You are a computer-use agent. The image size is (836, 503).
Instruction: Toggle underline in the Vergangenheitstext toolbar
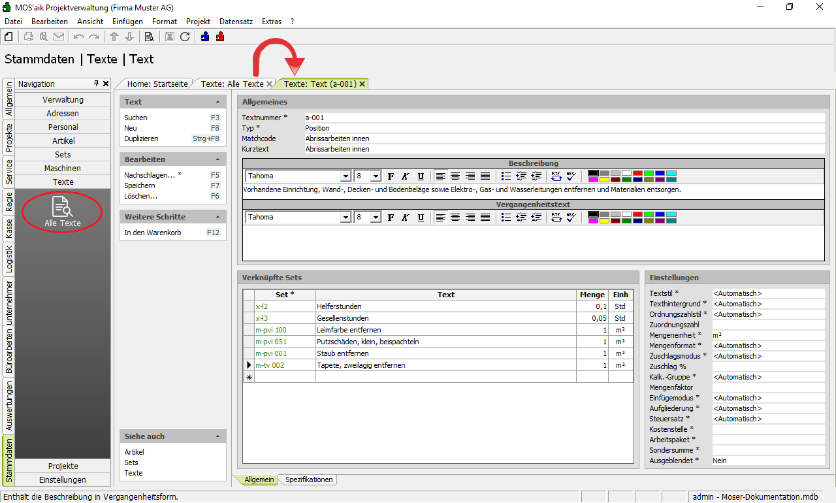[421, 217]
